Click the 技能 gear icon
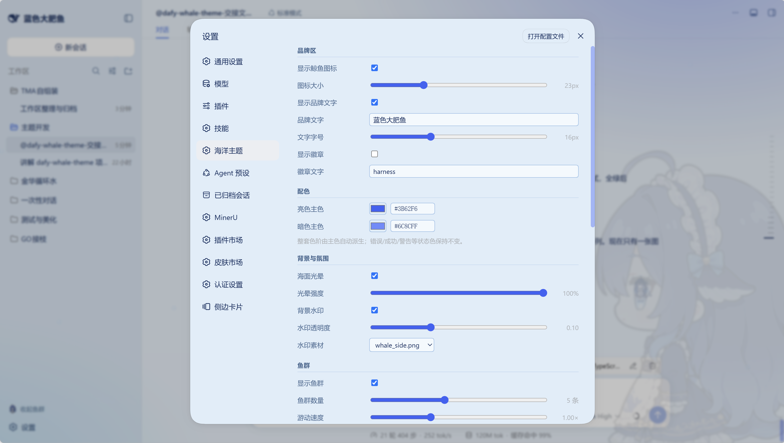Screen dimensions: 784x443 206,128
